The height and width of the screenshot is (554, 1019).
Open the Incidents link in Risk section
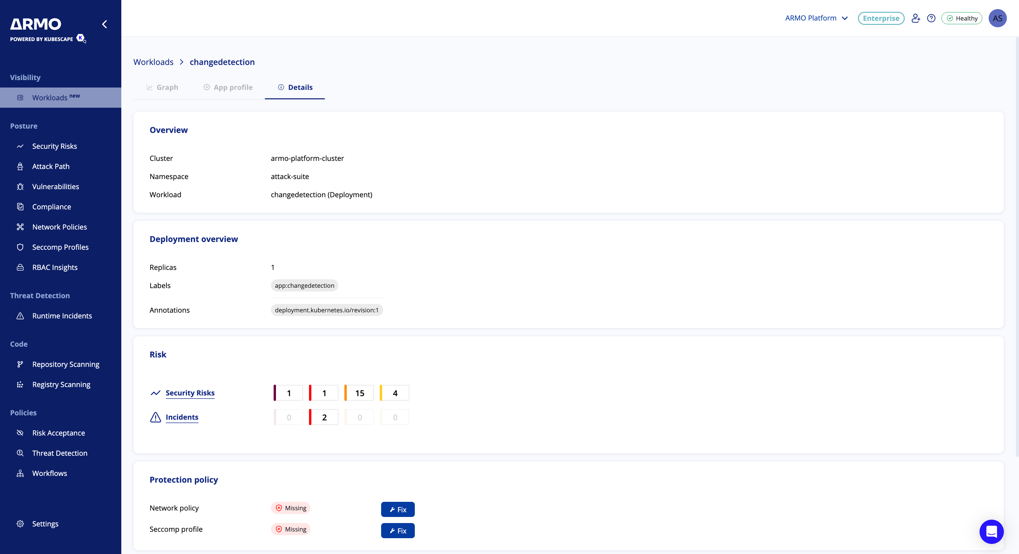click(182, 417)
